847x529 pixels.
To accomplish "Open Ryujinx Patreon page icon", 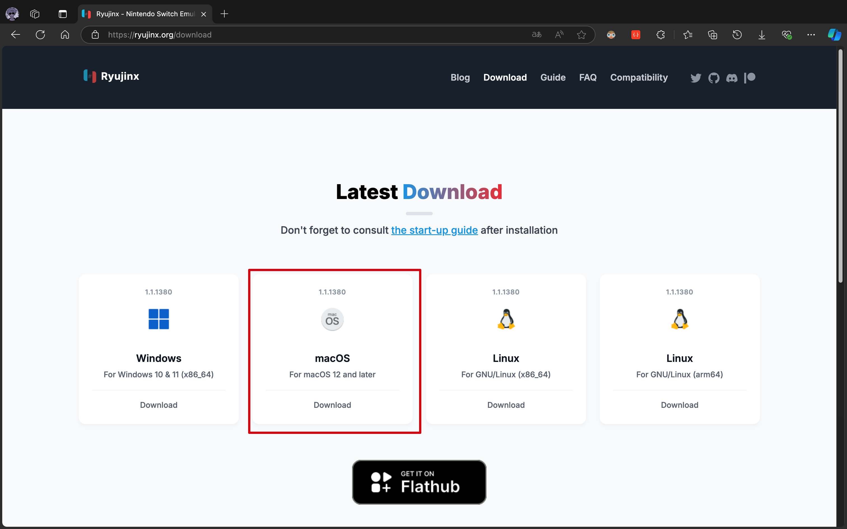I will 750,78.
